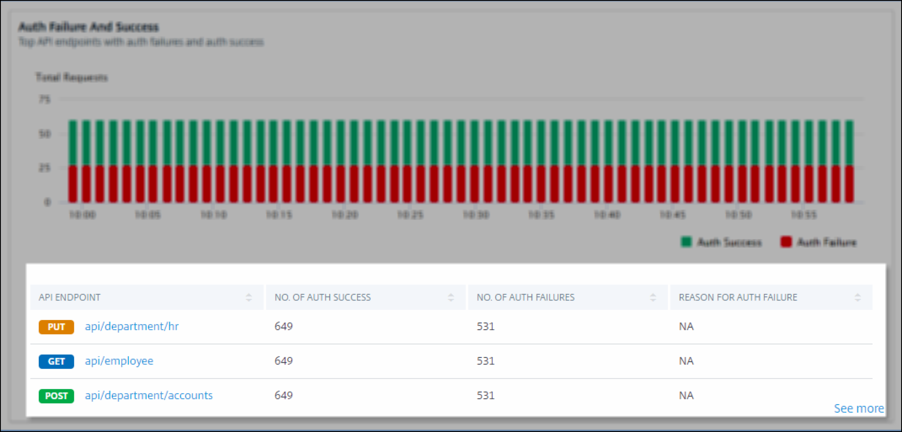Sort by Reason for Auth Failure

857,298
